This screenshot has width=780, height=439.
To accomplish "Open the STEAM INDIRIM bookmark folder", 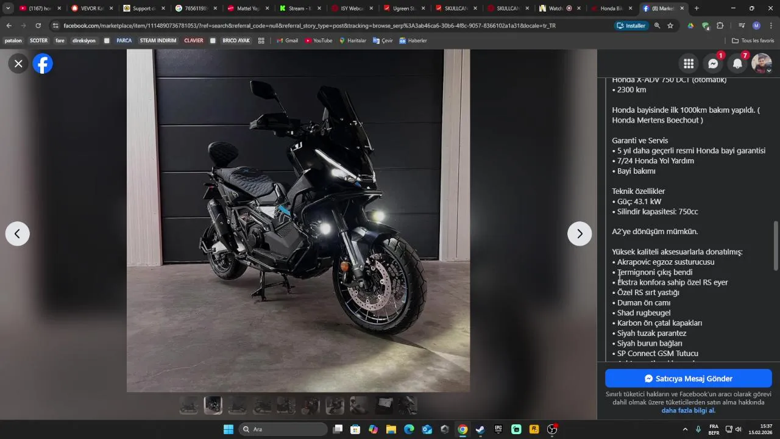I will (158, 40).
